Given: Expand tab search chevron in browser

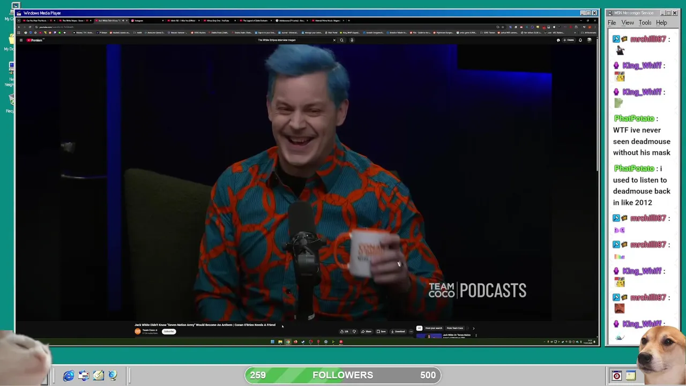Looking at the screenshot, I should point(19,20).
